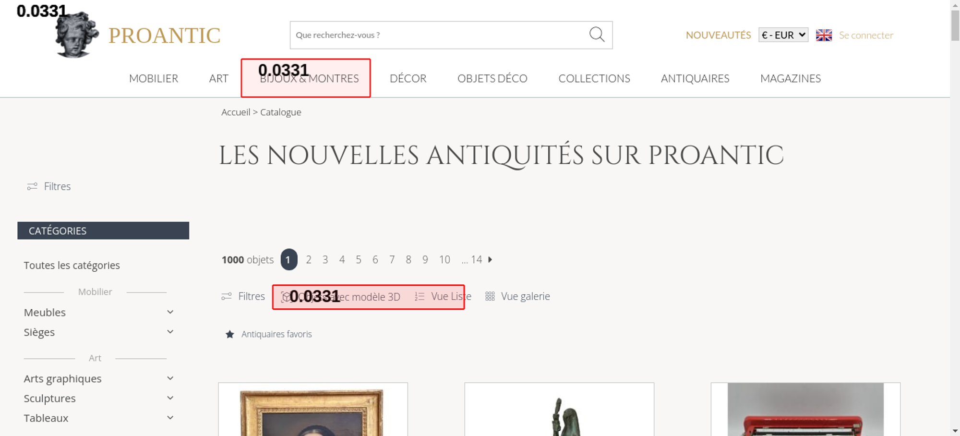Image resolution: width=960 pixels, height=436 pixels.
Task: Expand the Sièges category
Action: click(170, 332)
